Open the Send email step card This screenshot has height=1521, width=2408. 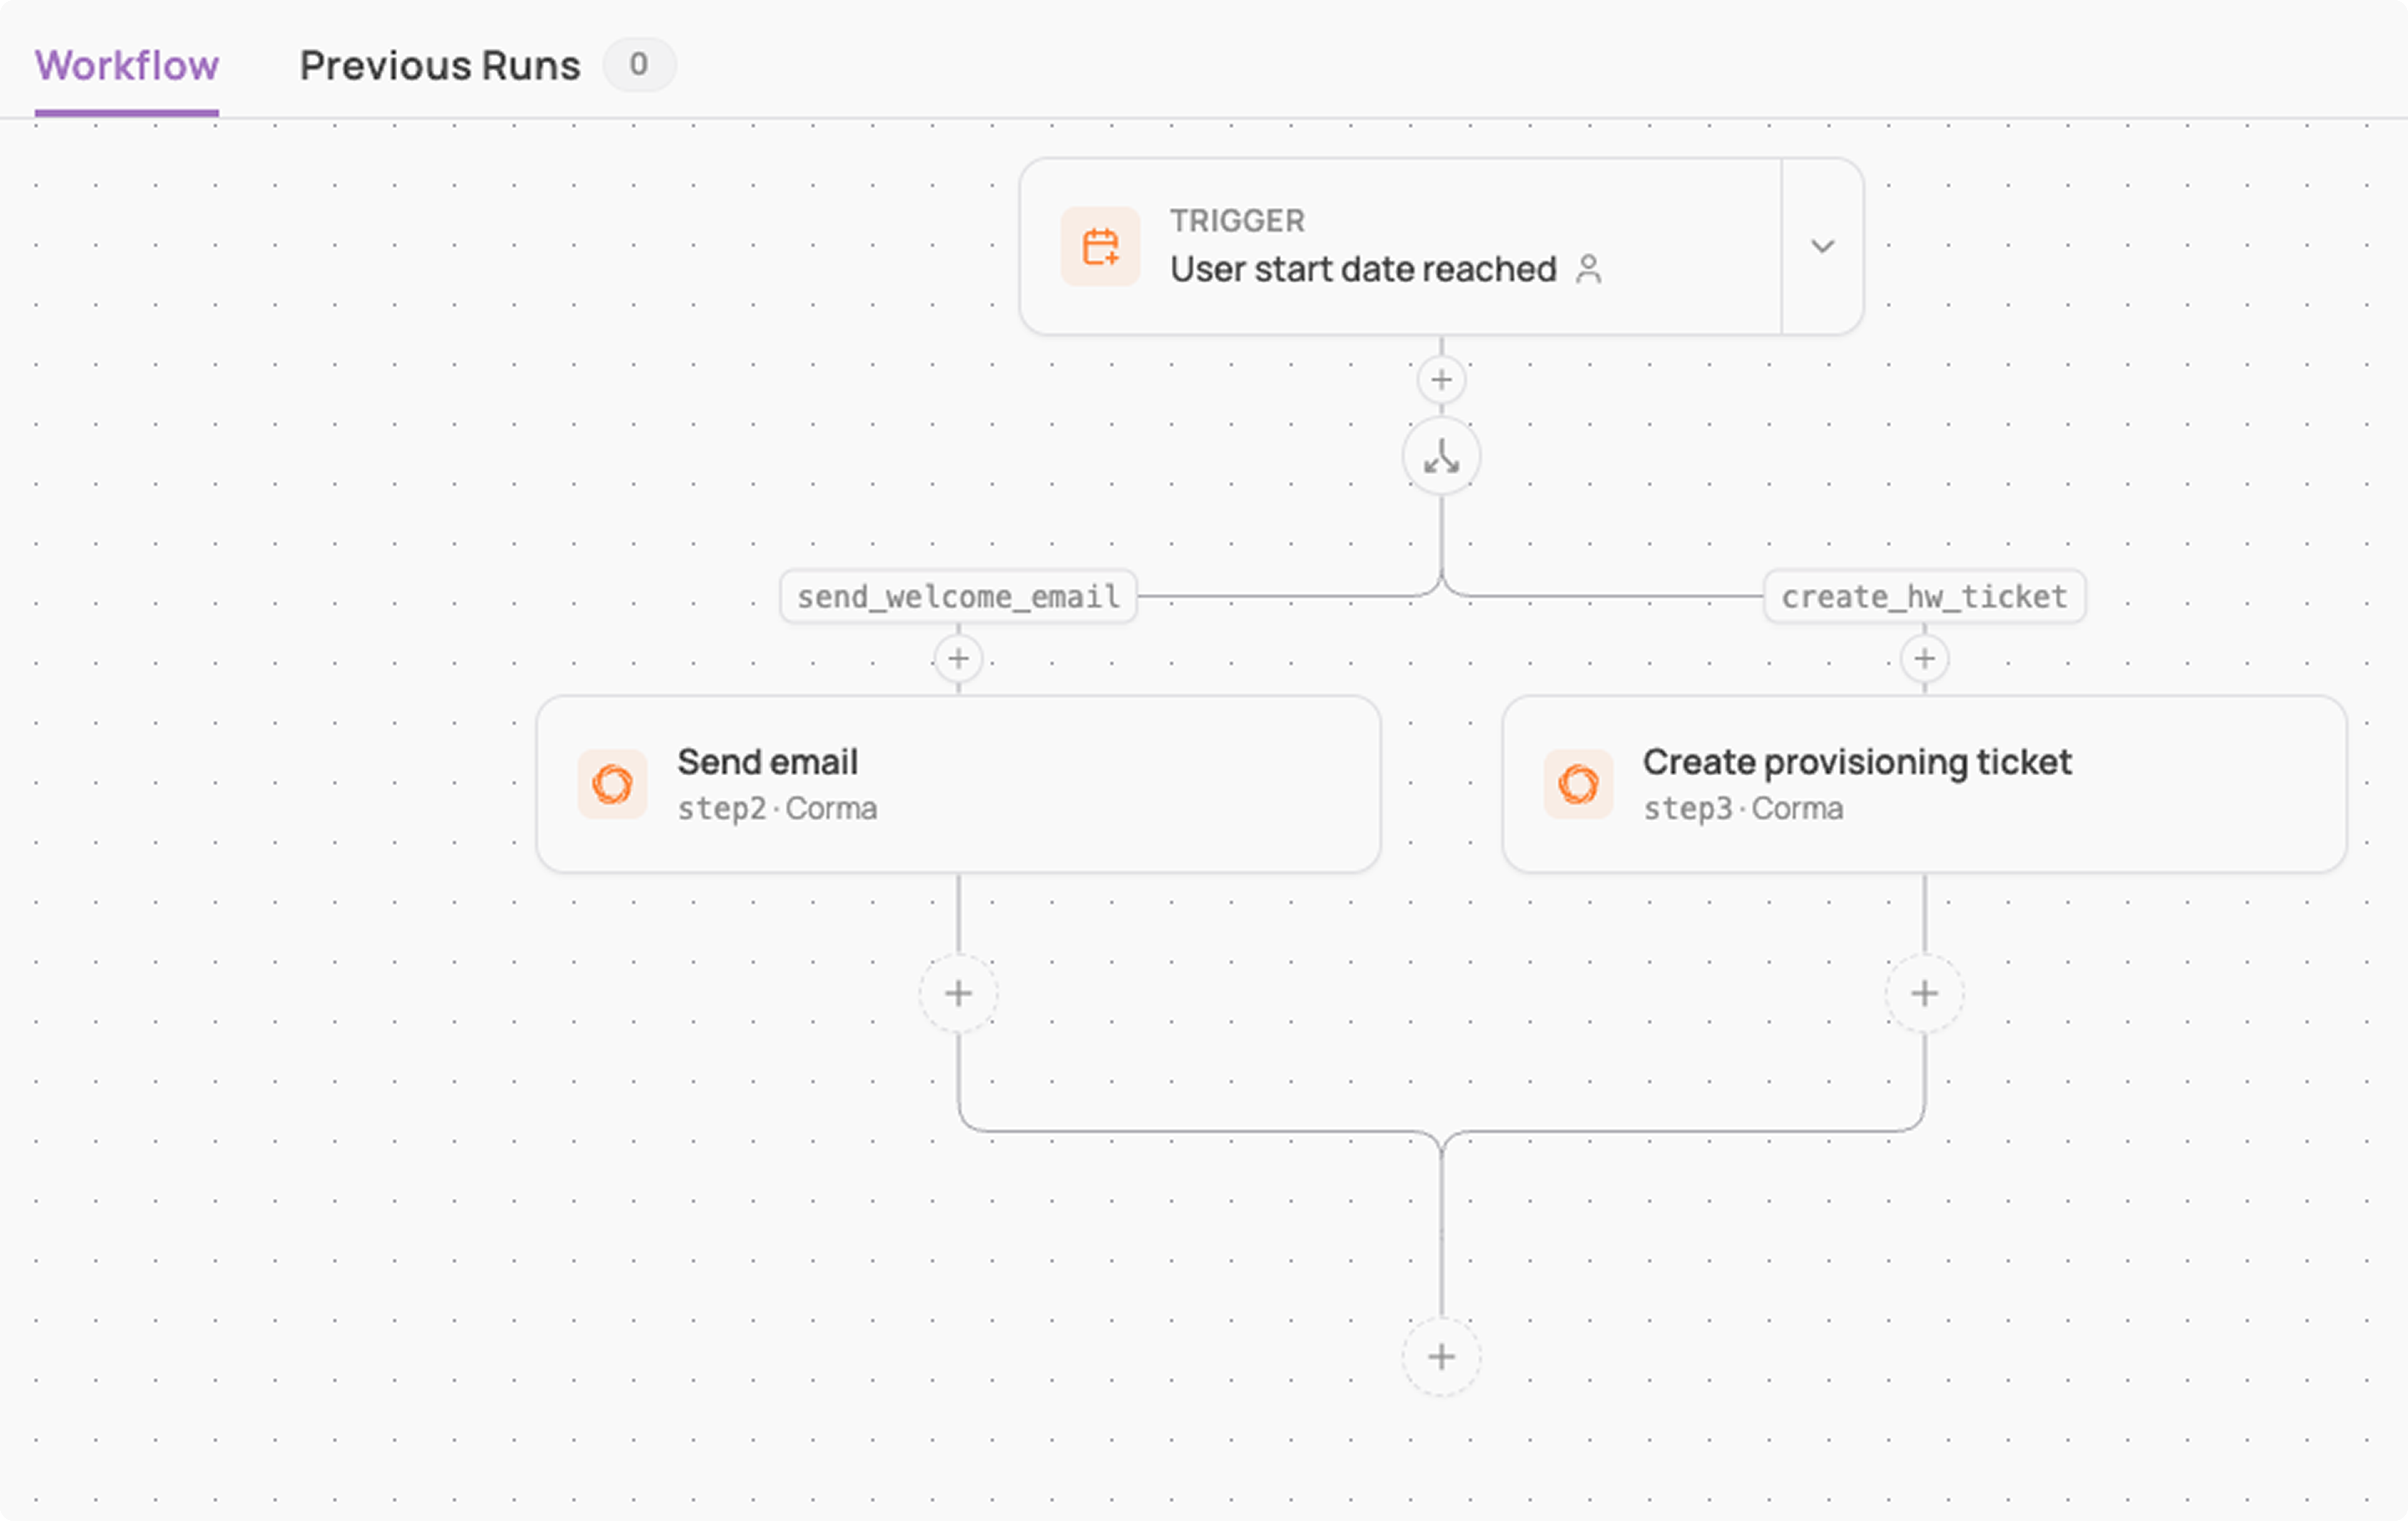coord(958,784)
